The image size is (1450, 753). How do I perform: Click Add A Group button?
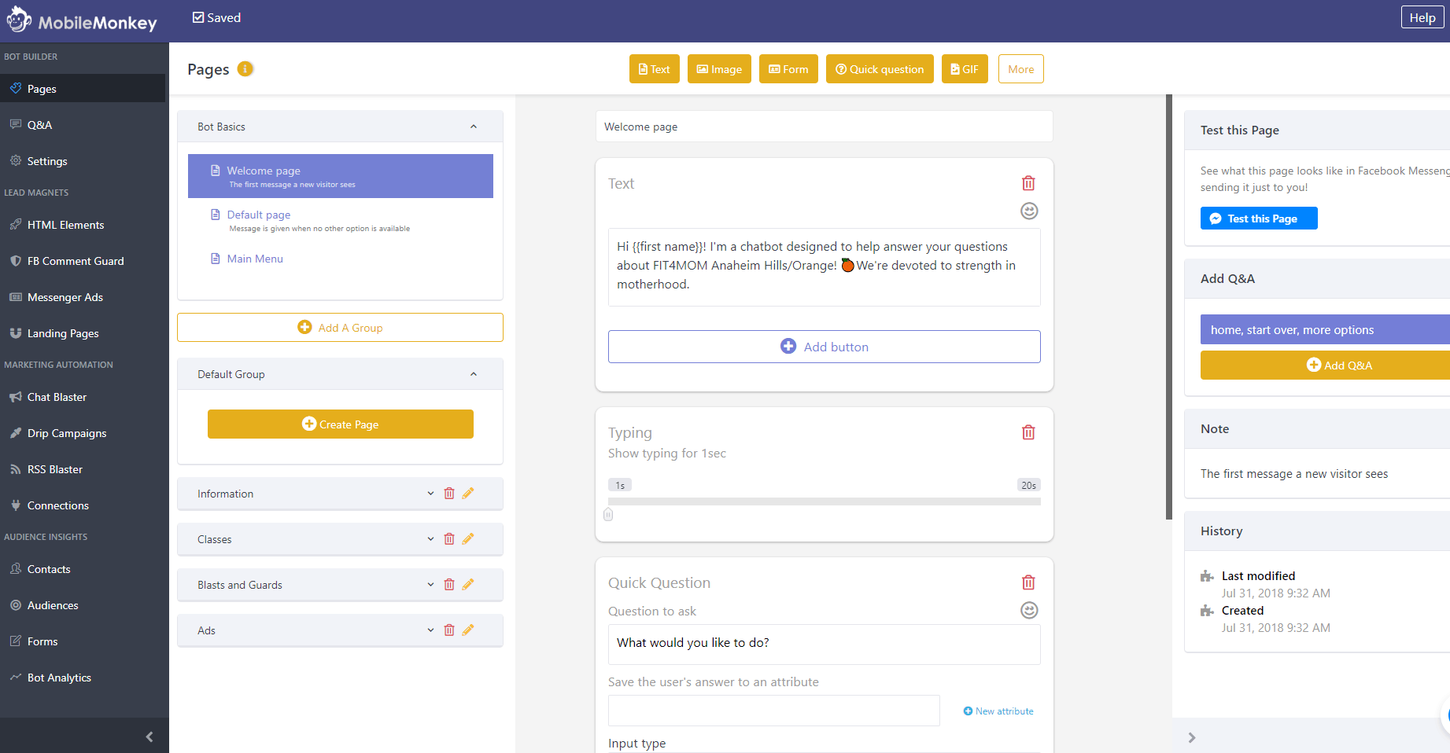point(340,328)
